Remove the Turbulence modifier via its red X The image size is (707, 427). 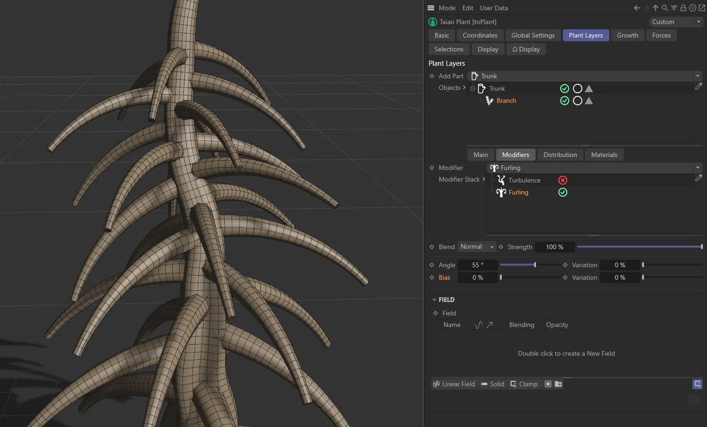pos(562,180)
